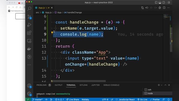This screenshot has height=101, width=179.
Task: Click the 'webpack compiled successfully' terminal text
Action: click(53, 94)
